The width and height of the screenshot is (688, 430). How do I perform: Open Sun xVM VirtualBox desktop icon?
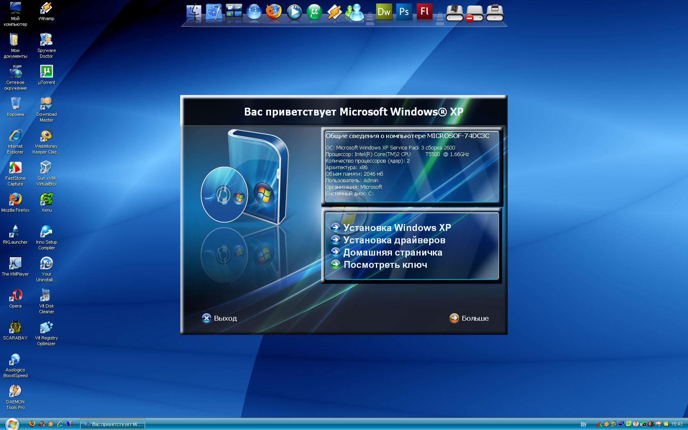(46, 173)
